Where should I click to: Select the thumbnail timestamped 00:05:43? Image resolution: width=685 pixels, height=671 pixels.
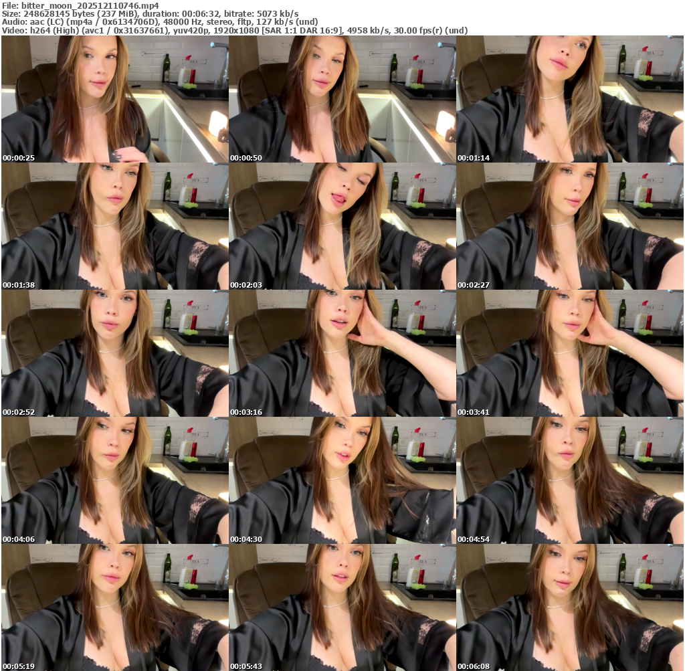coord(342,607)
